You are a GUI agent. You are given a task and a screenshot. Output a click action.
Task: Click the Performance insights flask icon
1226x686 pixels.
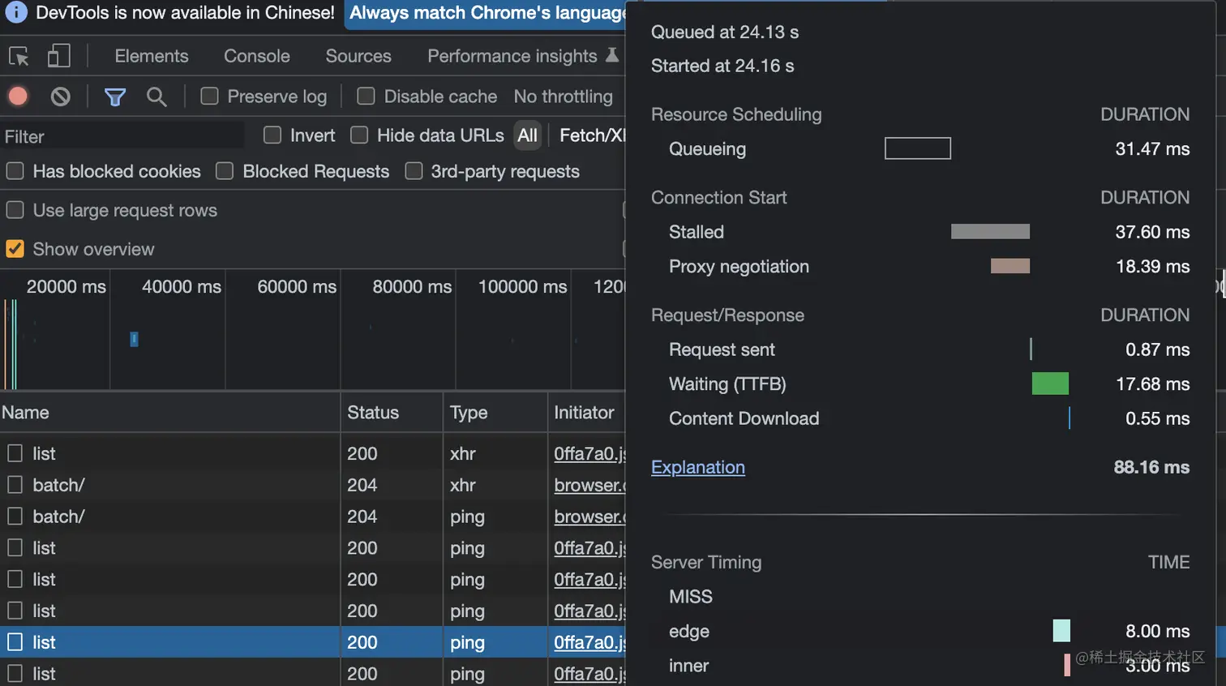pyautogui.click(x=612, y=55)
